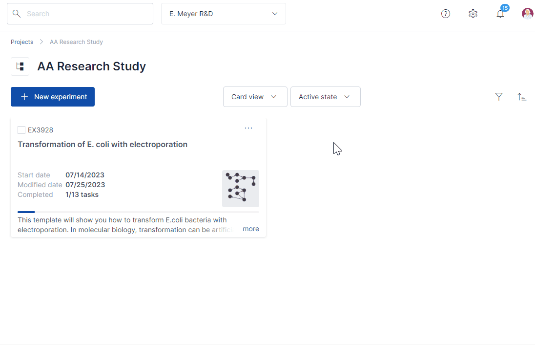Click the sort order icon
Viewport: 535px width, 345px height.
tap(522, 97)
